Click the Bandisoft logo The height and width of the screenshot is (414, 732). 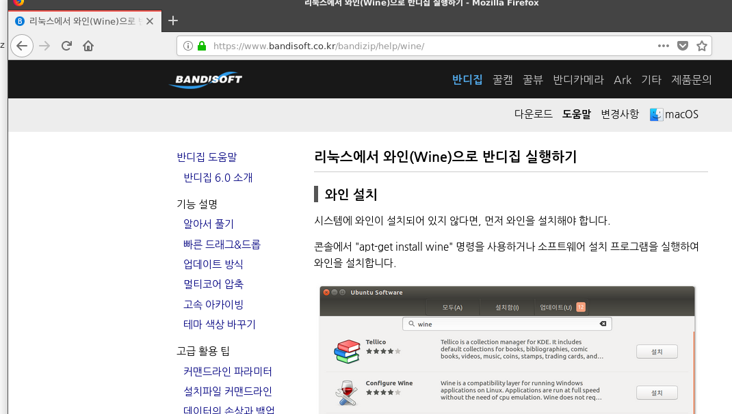(x=206, y=80)
